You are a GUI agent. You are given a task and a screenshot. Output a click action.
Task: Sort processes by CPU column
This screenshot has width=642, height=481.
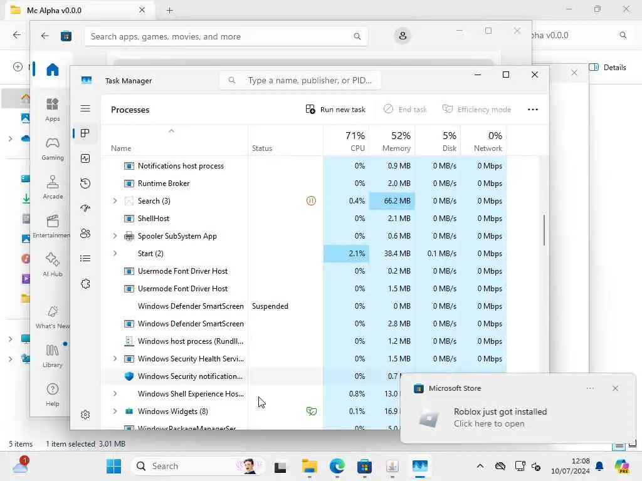346,141
